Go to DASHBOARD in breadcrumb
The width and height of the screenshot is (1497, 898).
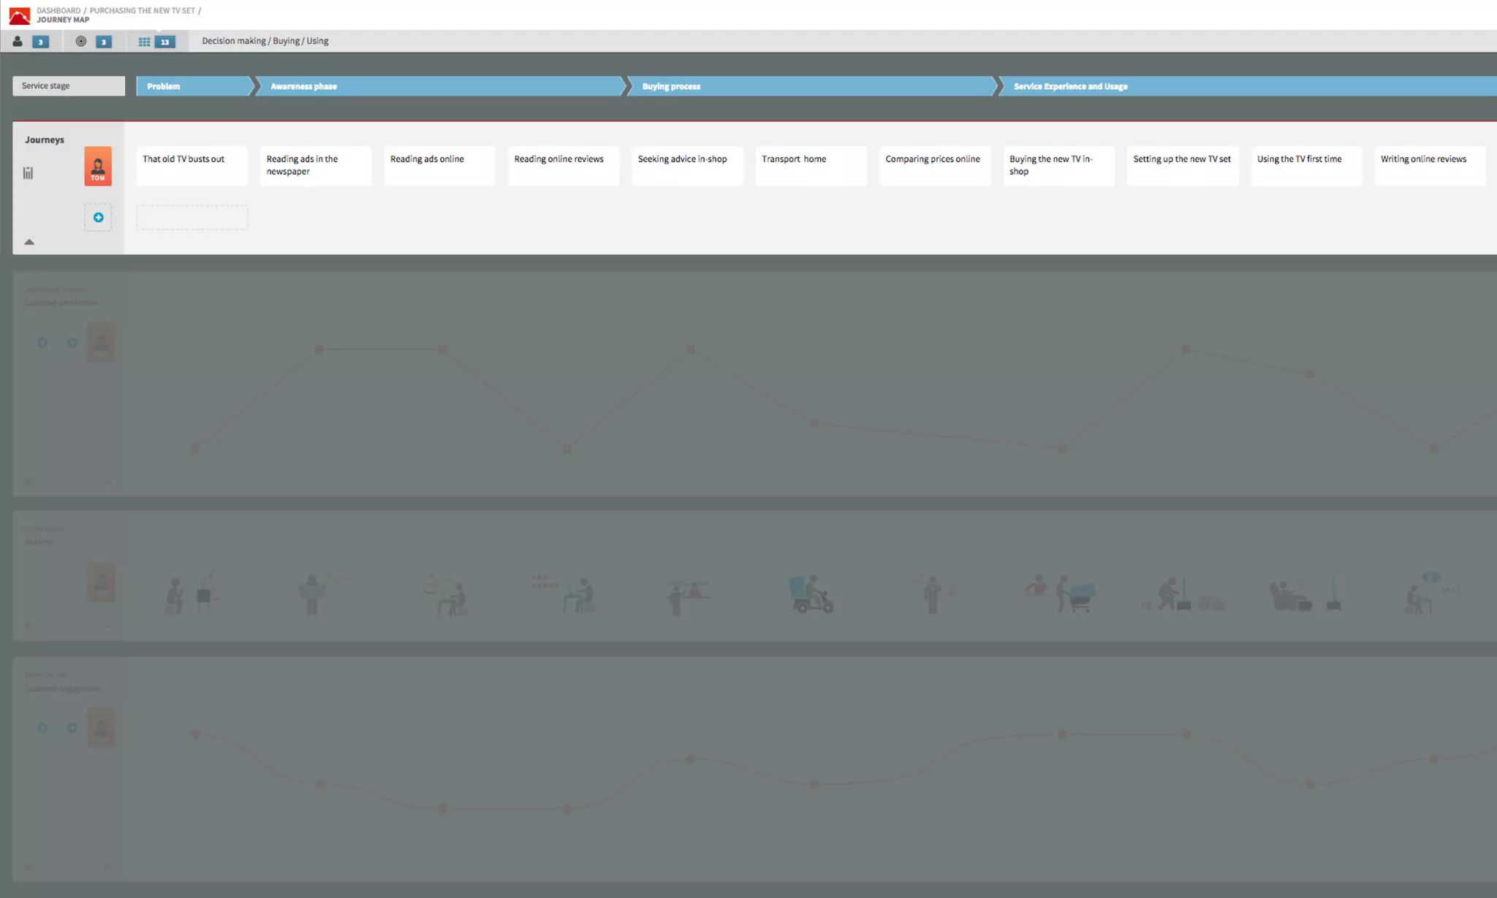point(58,11)
